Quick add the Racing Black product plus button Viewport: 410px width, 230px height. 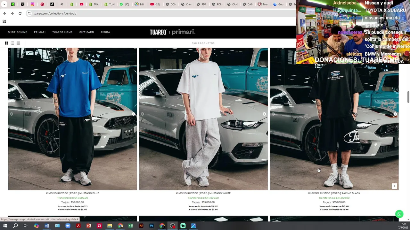tap(395, 186)
